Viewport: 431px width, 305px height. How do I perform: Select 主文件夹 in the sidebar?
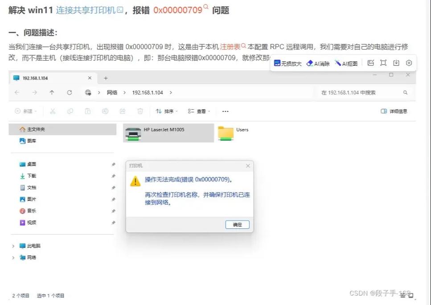62,129
